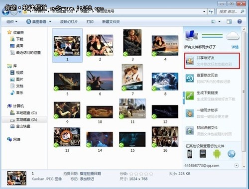Open 网络 in sidebar
Viewport: 249px width, 189px height.
click(x=13, y=139)
